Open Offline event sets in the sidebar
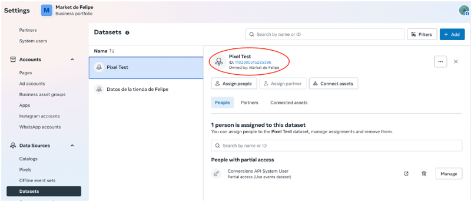The image size is (471, 214). pos(37,180)
